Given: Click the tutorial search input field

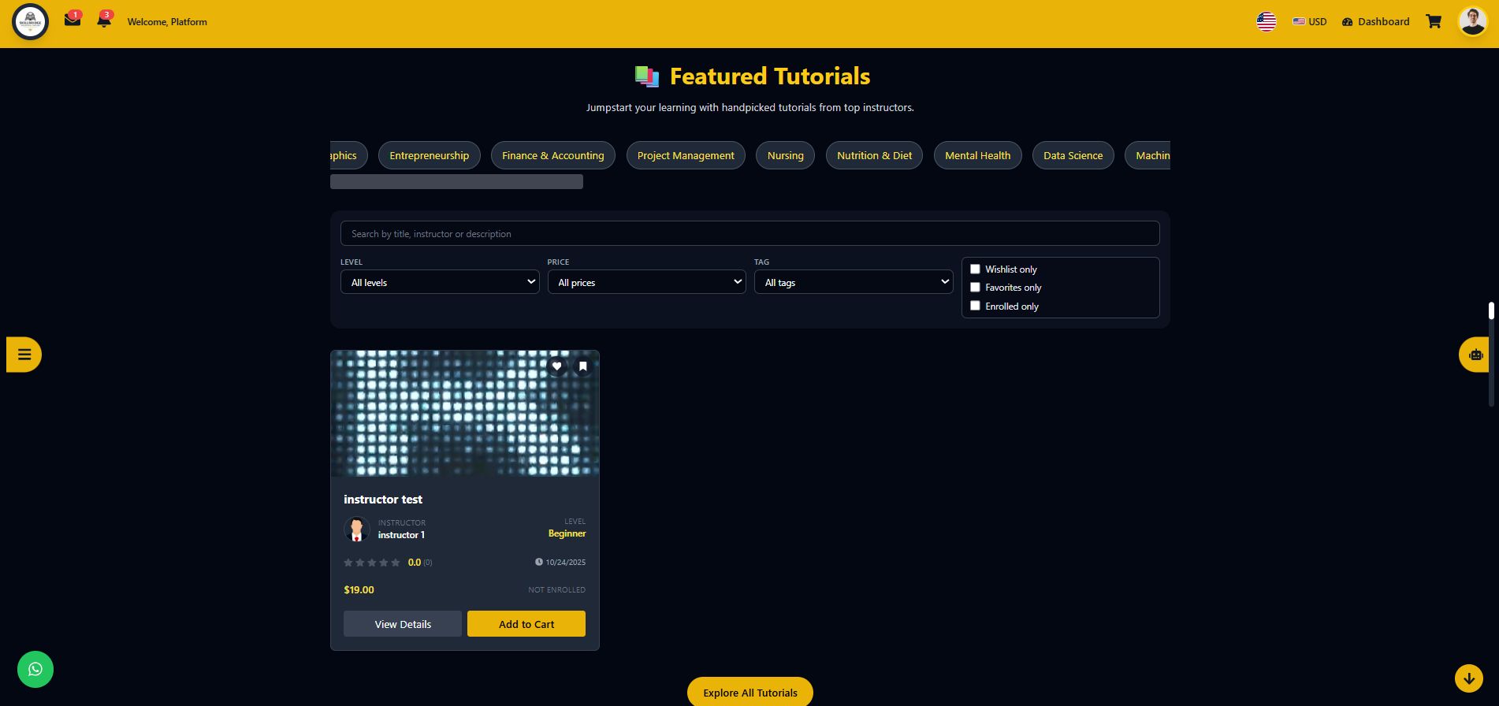Looking at the screenshot, I should pyautogui.click(x=749, y=233).
